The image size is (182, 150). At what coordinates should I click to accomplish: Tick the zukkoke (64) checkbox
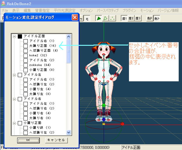[26, 65]
